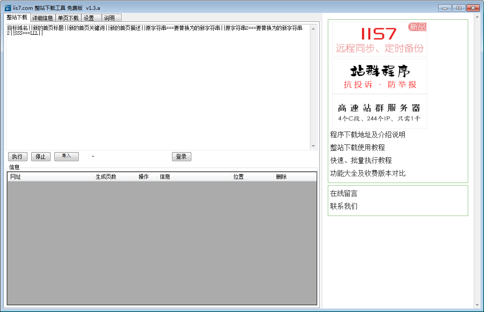
Task: Open the 说明 tab
Action: tap(111, 18)
